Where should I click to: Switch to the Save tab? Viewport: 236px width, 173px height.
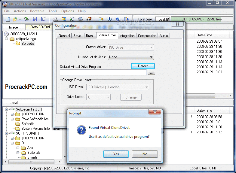tap(77, 36)
